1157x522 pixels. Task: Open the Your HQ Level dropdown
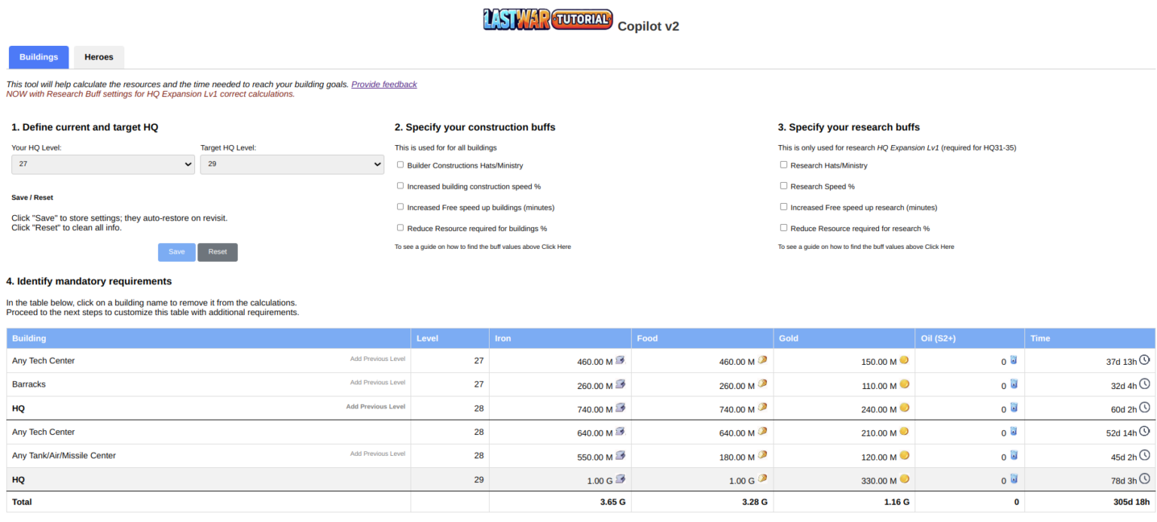[x=103, y=165]
